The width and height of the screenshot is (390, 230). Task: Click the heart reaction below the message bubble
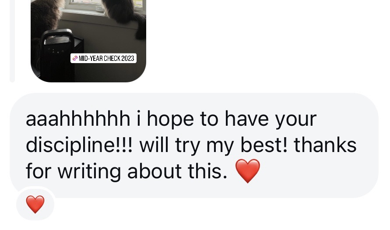point(35,204)
